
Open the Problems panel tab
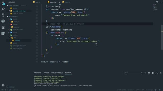[38, 73]
